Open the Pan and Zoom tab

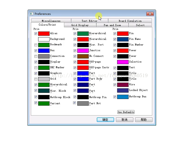point(112,25)
